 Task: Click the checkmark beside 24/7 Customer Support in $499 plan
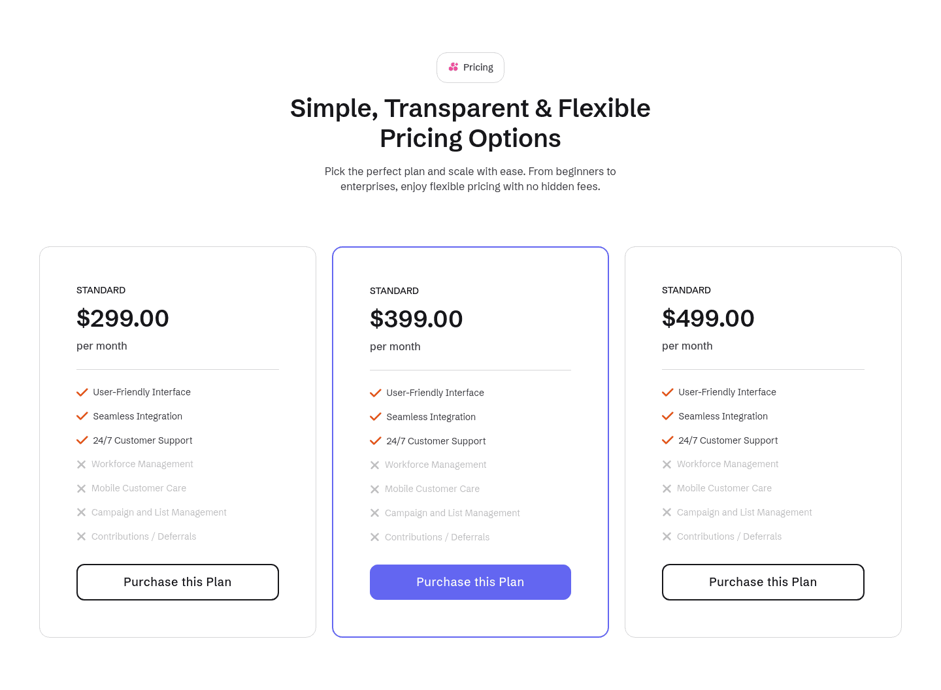[x=667, y=440]
